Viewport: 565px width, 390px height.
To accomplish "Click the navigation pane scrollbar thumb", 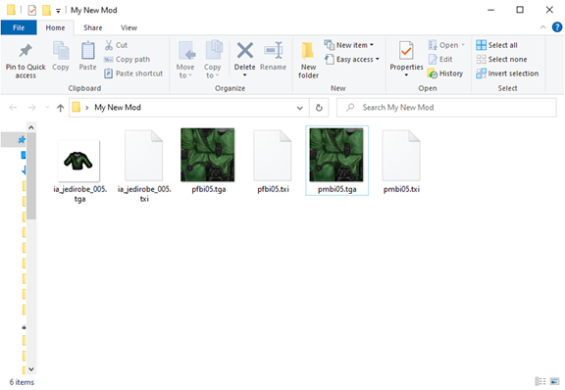I will click(31, 175).
